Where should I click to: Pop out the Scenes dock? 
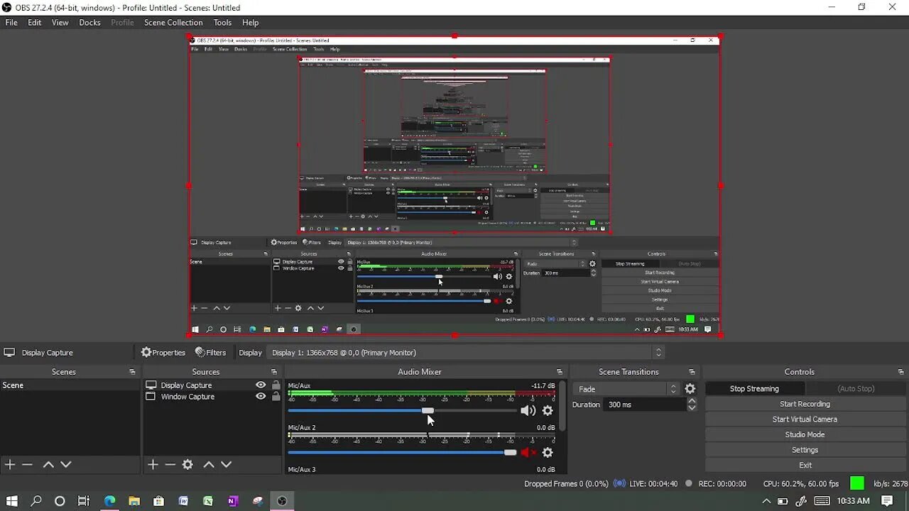132,372
